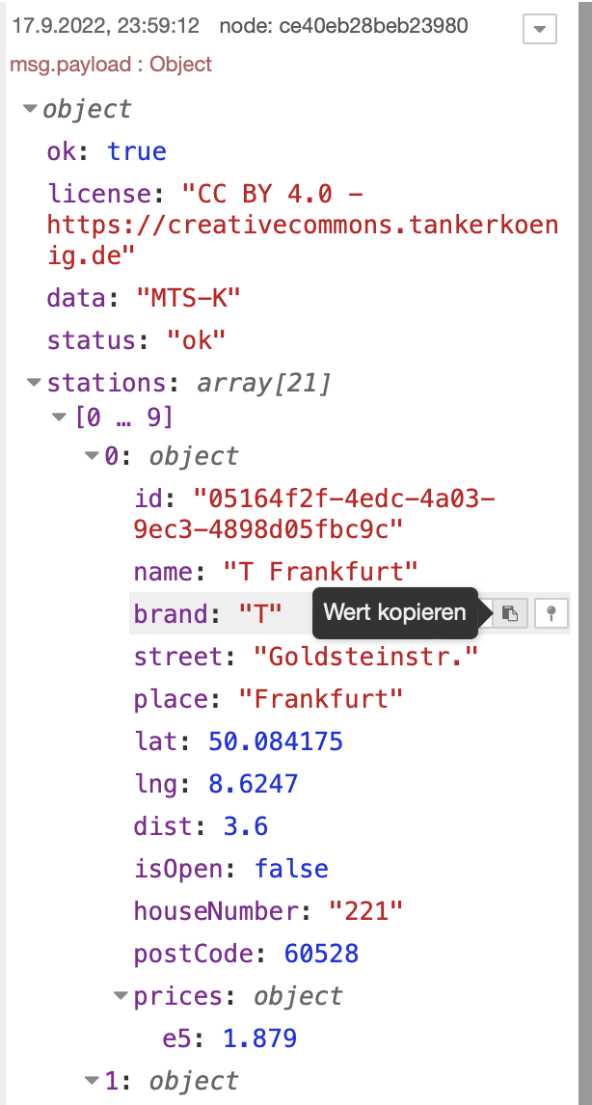Click the msg.payload : Object label
Viewport: 592px width, 1105px height.
coord(111,65)
